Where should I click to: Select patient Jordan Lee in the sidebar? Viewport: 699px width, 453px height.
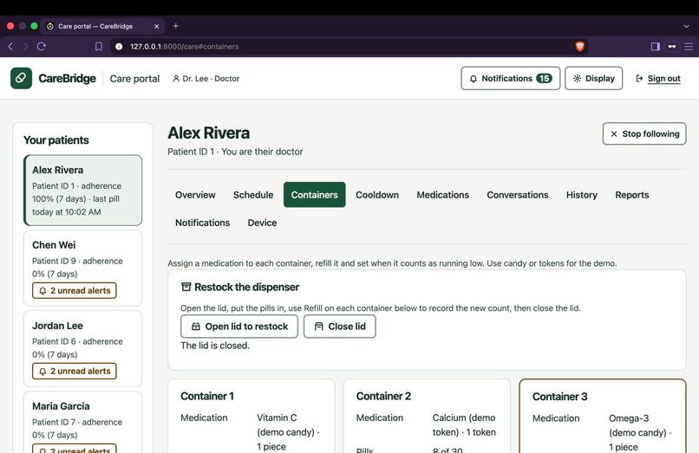(83, 348)
